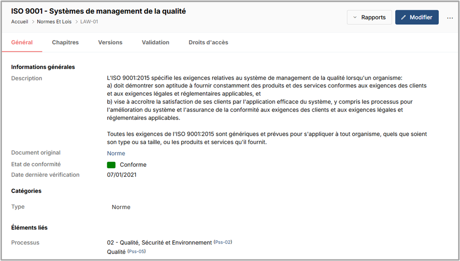Select the Général tab
This screenshot has height=261, width=460.
coord(22,43)
